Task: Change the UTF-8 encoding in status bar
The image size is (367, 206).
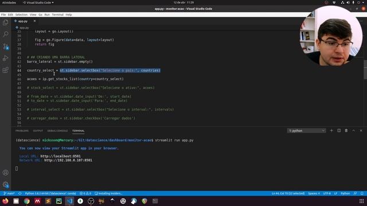Action: (x=327, y=193)
